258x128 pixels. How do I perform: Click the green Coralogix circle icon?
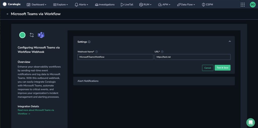click(22, 35)
